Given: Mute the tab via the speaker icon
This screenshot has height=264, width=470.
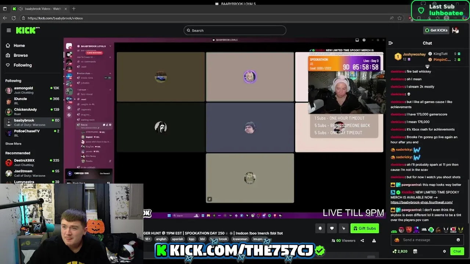Looking at the screenshot, I should 21,9.
